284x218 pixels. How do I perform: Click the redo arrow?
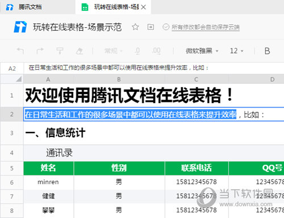click(x=40, y=51)
